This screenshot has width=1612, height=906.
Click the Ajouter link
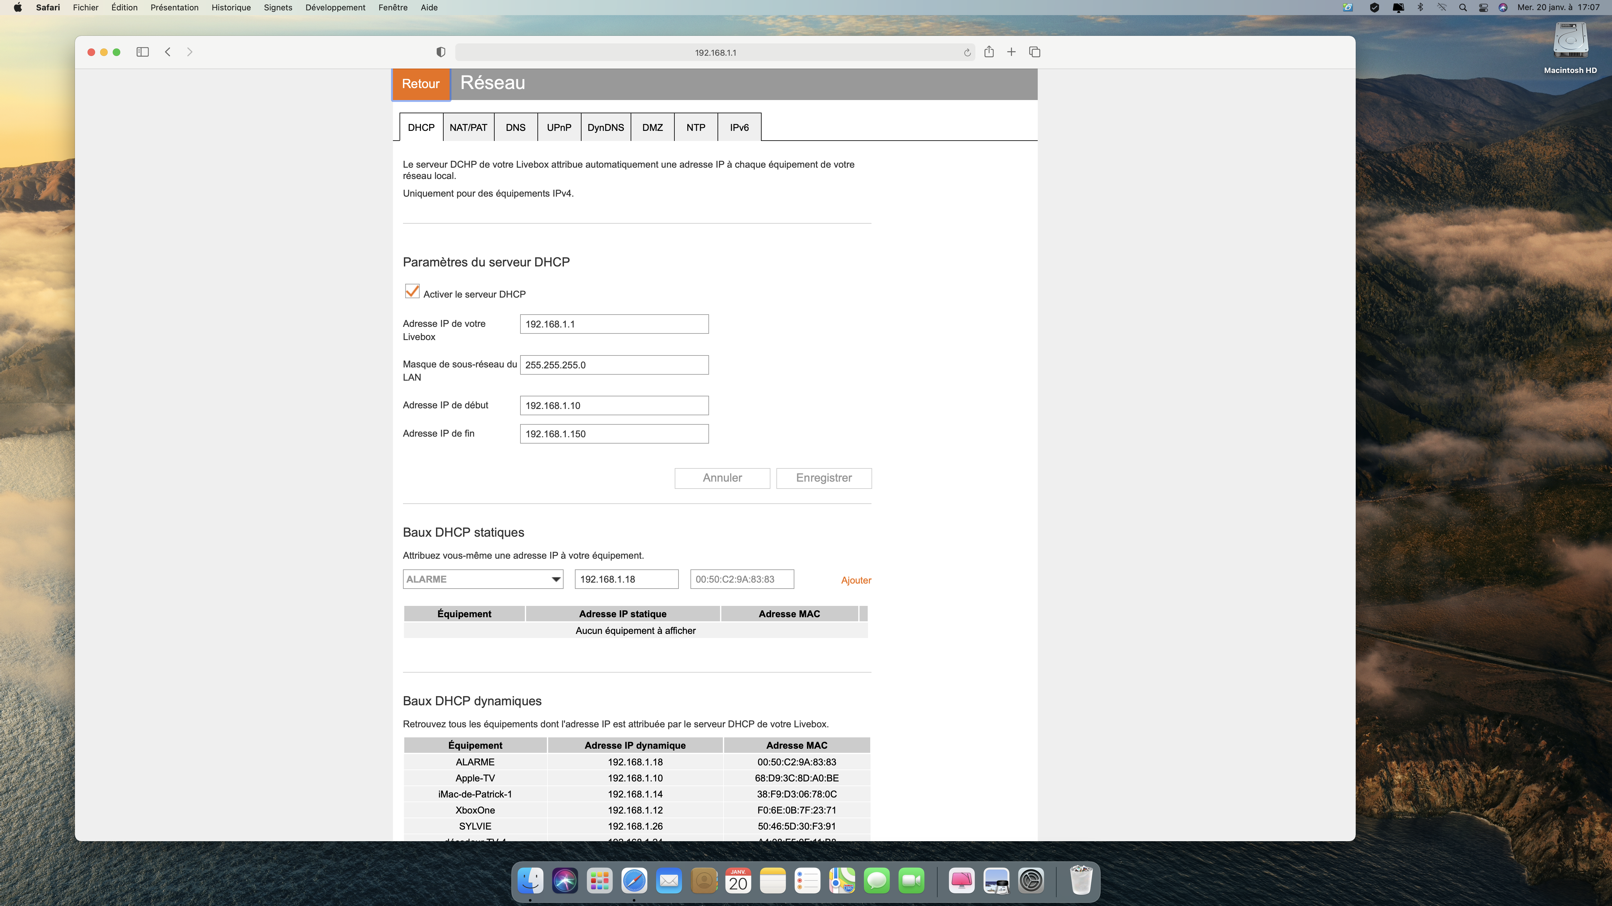coord(856,580)
